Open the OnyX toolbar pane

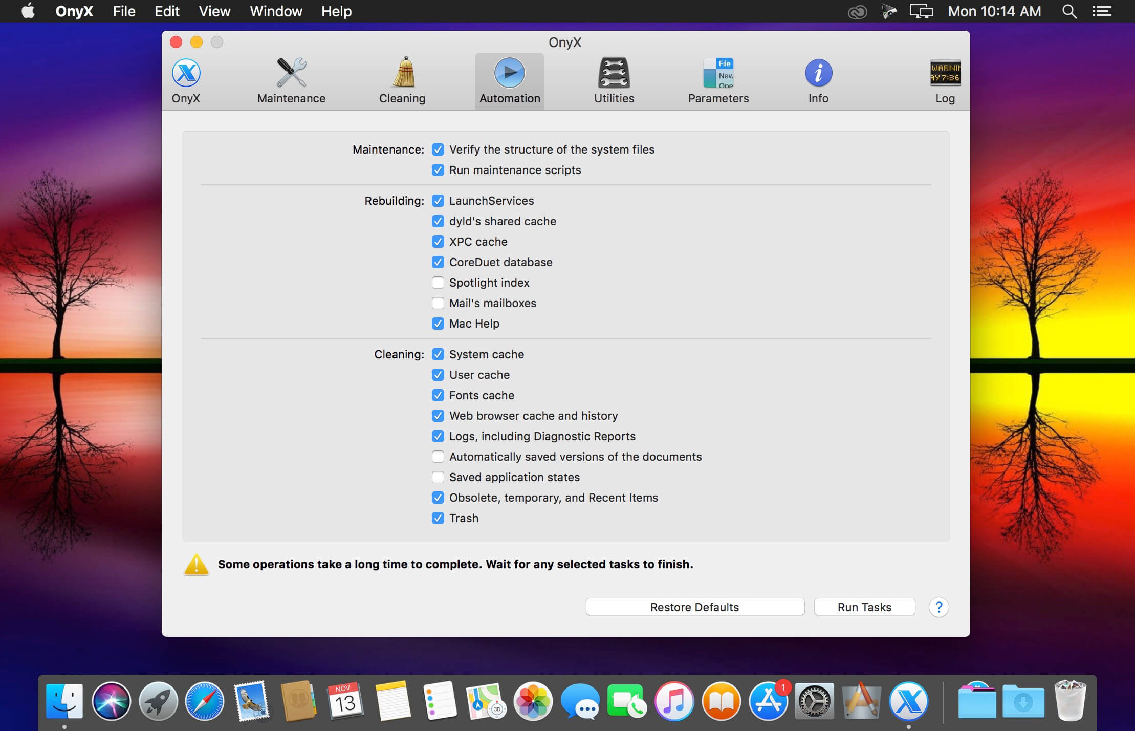pos(186,81)
